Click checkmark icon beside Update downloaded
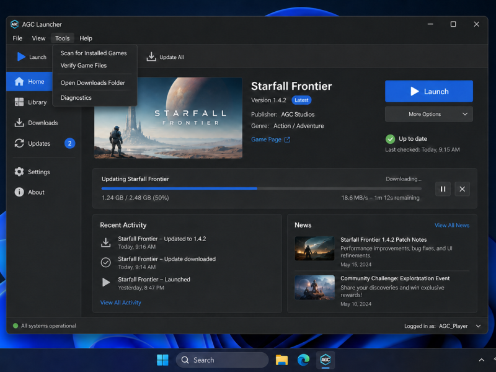Viewport: 496px width, 372px height. pyautogui.click(x=105, y=262)
